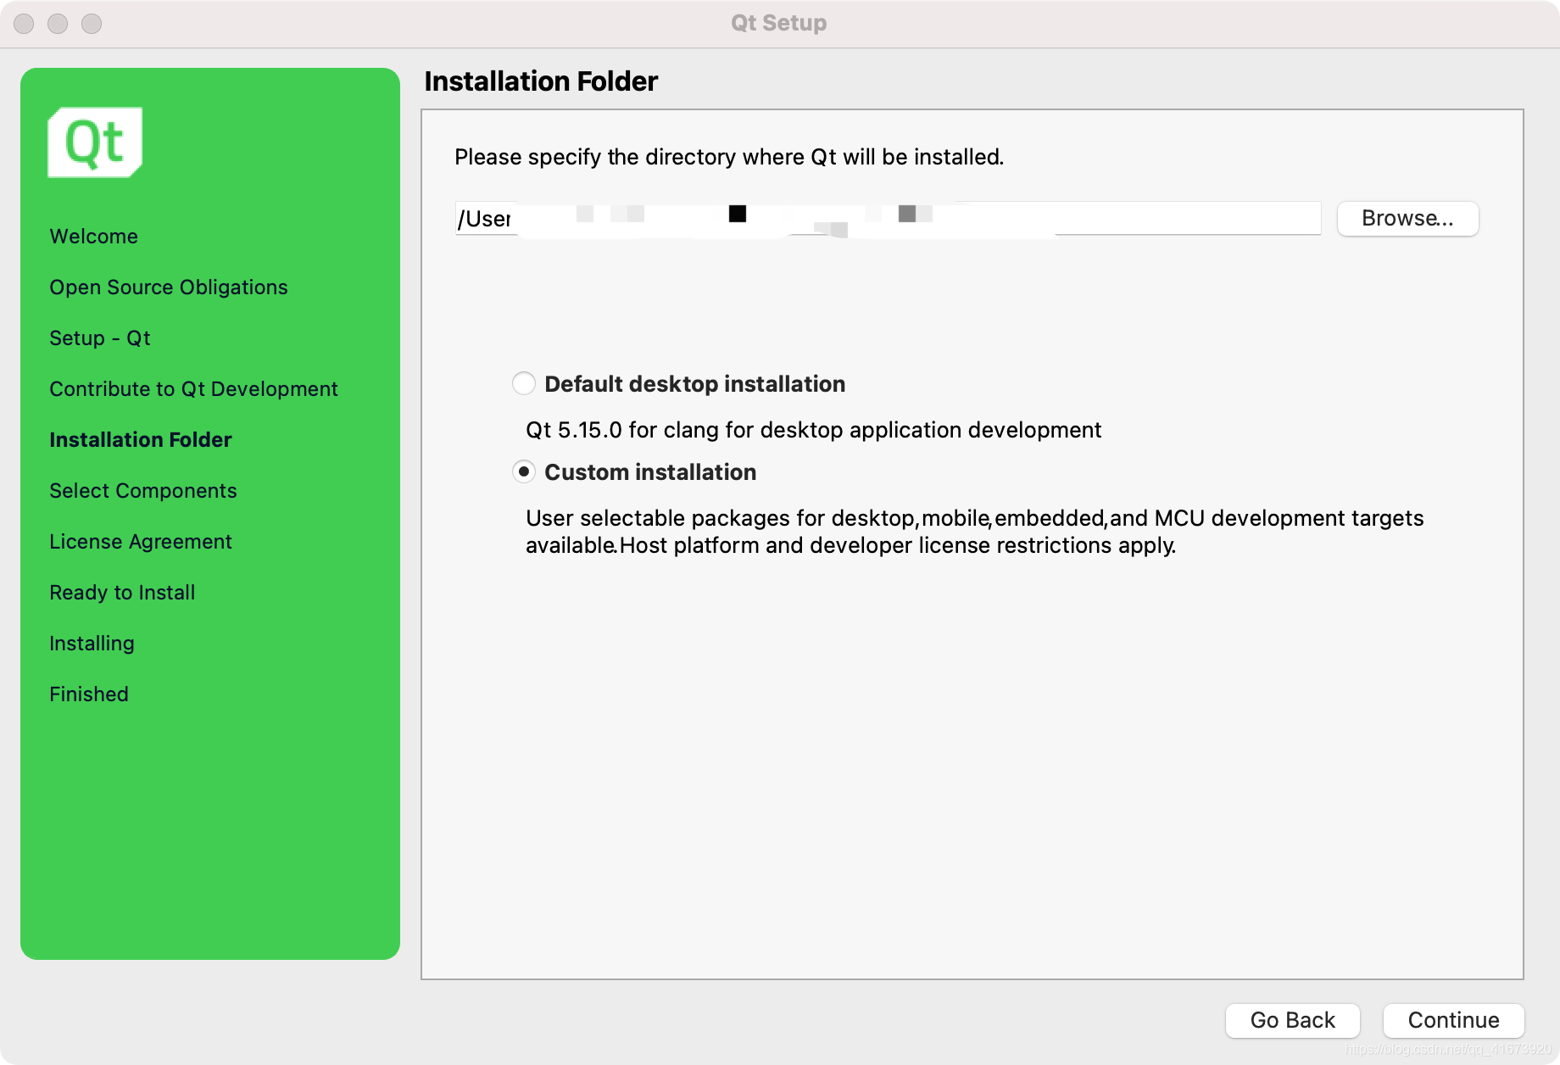Click the yellow minimize button
Screen dimensions: 1560x1065
tap(56, 25)
